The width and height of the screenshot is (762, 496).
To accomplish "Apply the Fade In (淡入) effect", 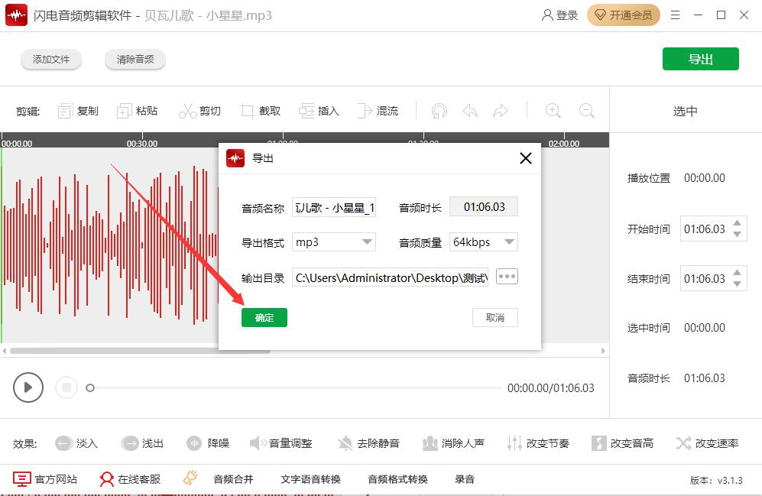I will 76,443.
